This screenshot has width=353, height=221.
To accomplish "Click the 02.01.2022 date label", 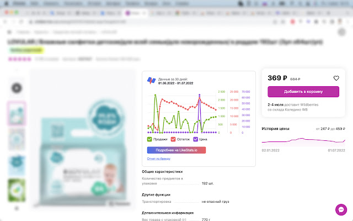I will (x=271, y=150).
